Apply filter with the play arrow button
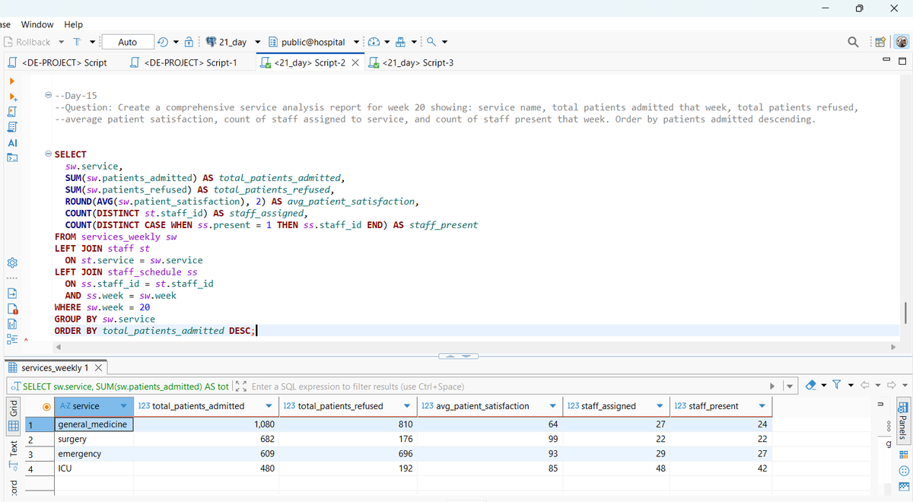913x502 pixels. [x=774, y=386]
